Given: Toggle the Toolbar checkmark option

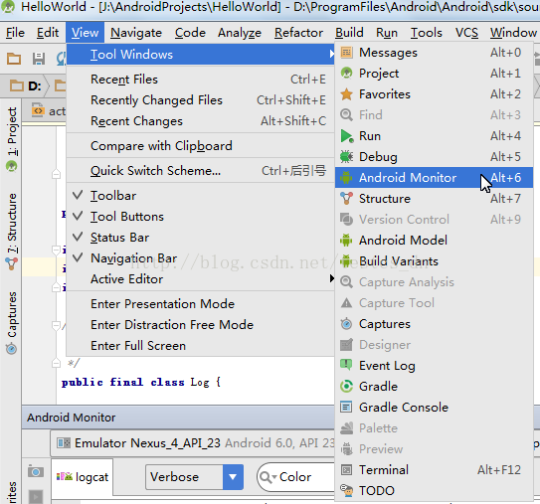Looking at the screenshot, I should (201, 196).
